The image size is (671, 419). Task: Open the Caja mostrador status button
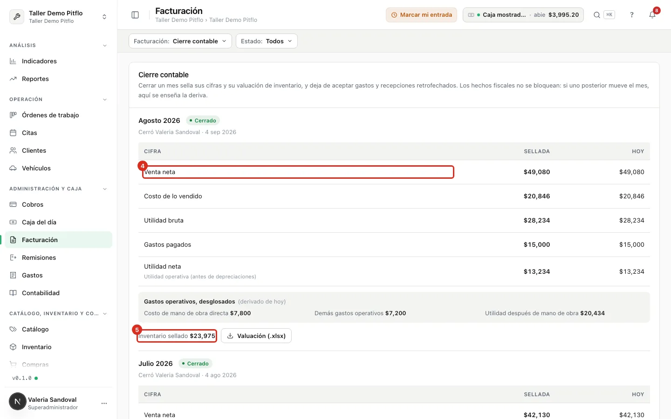(523, 15)
